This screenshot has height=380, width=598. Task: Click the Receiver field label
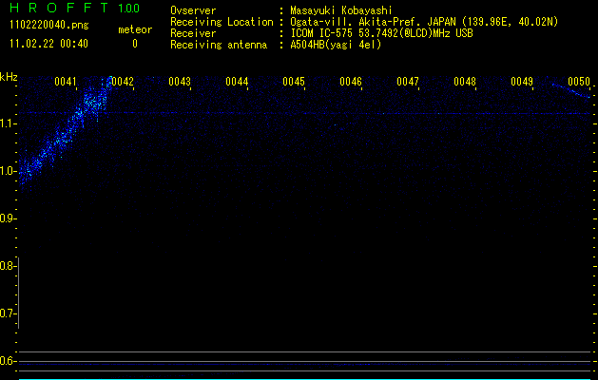click(x=193, y=33)
